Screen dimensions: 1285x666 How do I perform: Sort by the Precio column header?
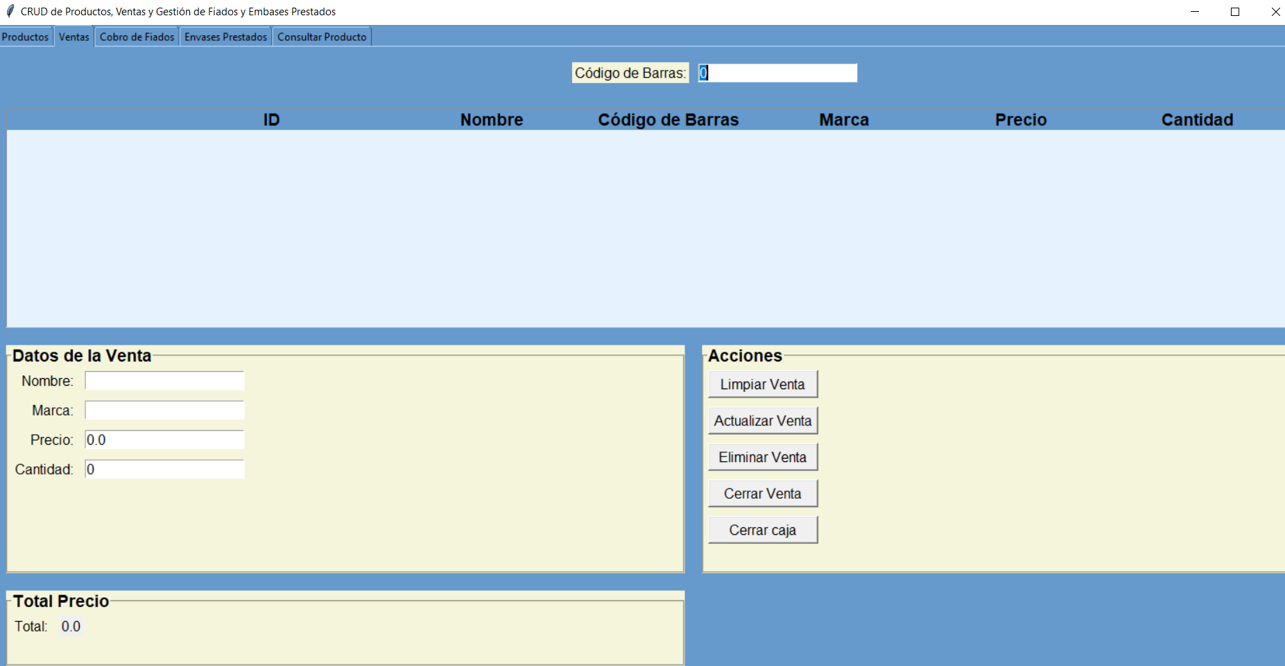coord(1021,120)
